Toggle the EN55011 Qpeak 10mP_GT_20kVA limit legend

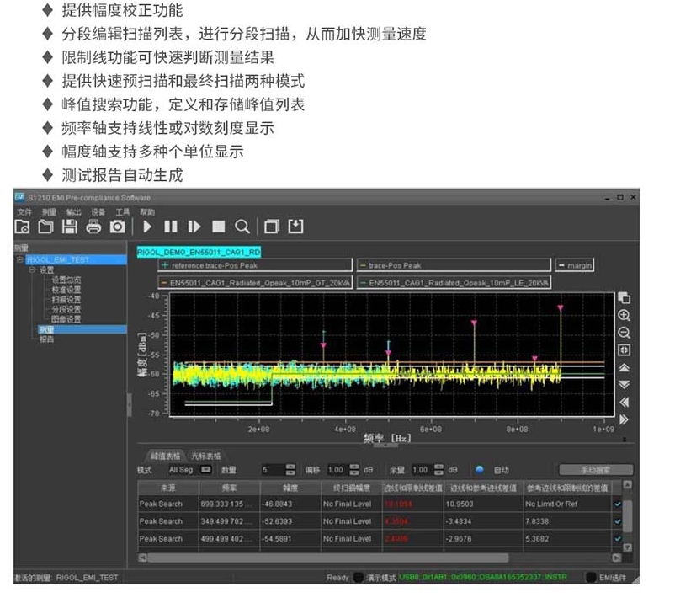255,283
